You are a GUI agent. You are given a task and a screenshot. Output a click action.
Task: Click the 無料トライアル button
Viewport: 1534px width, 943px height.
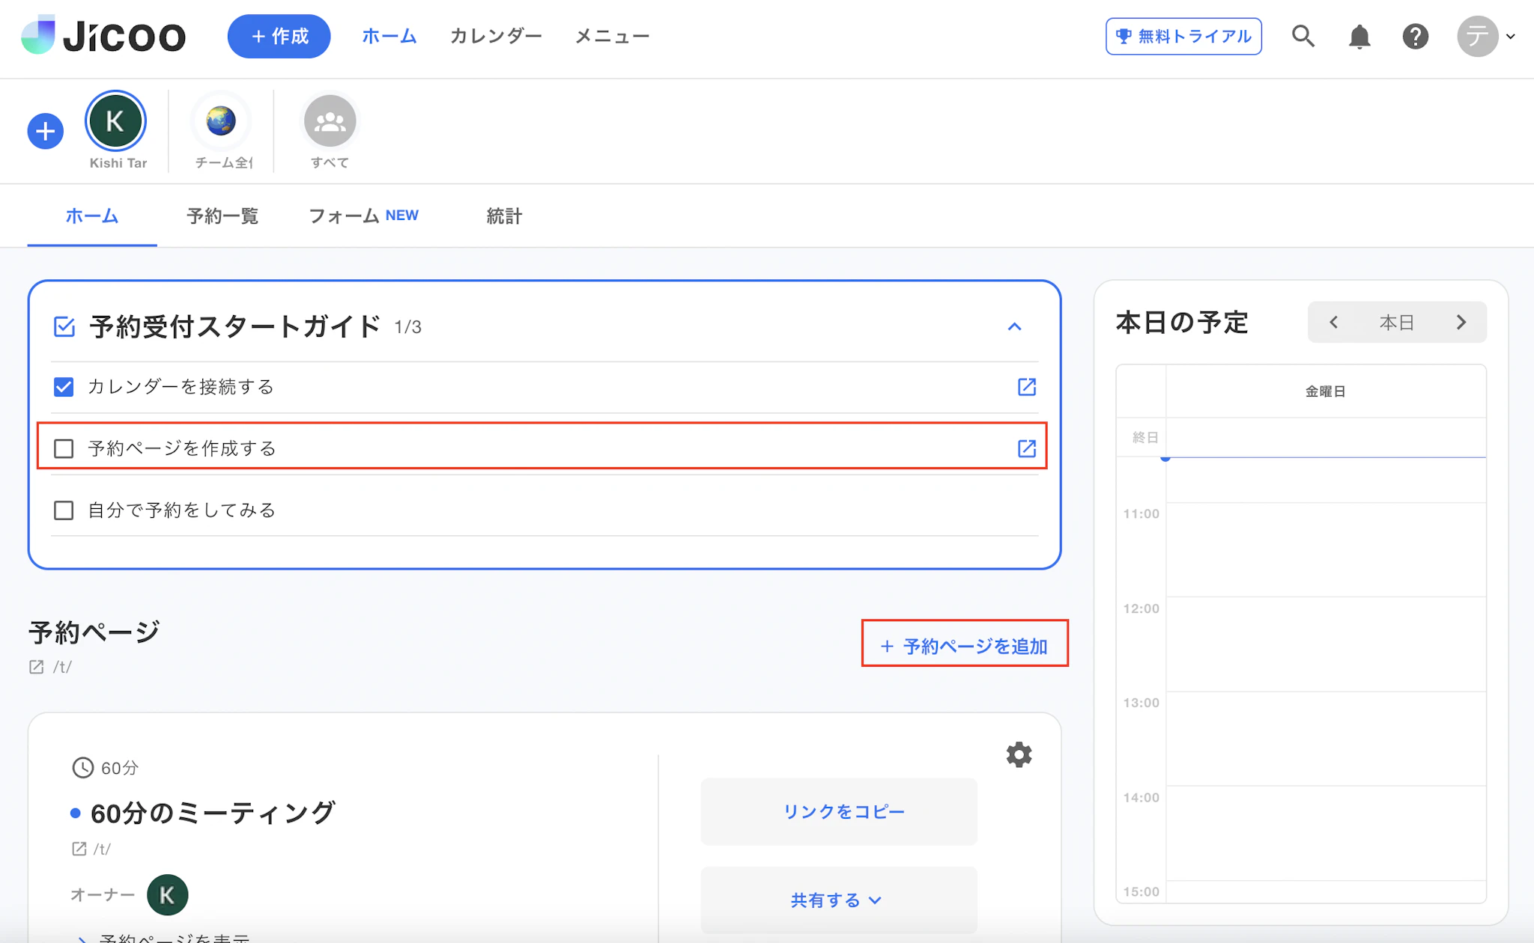pos(1183,36)
